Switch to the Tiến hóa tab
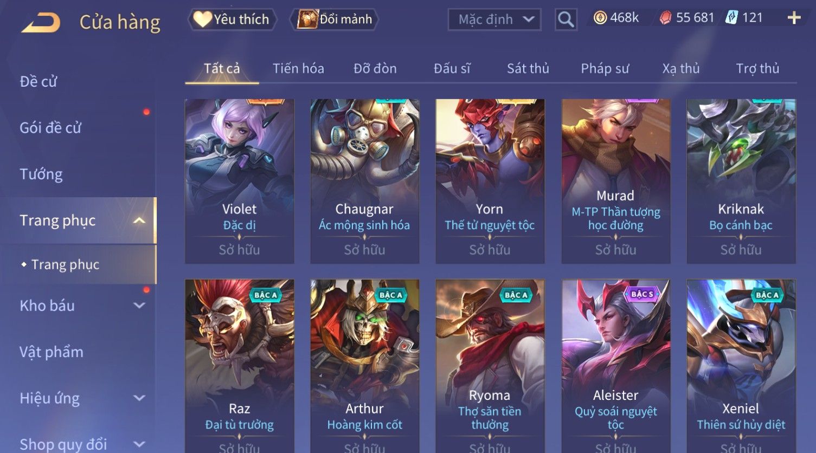 coord(298,69)
